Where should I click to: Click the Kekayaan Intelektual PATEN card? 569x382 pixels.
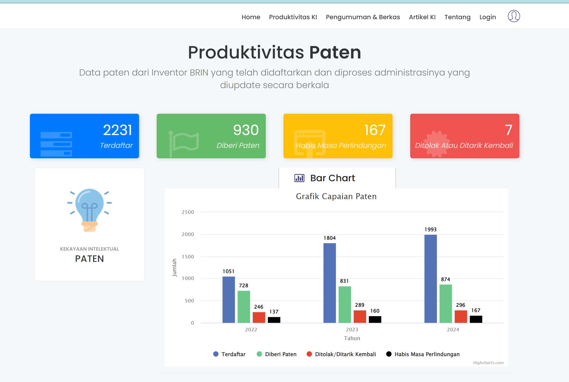point(89,225)
